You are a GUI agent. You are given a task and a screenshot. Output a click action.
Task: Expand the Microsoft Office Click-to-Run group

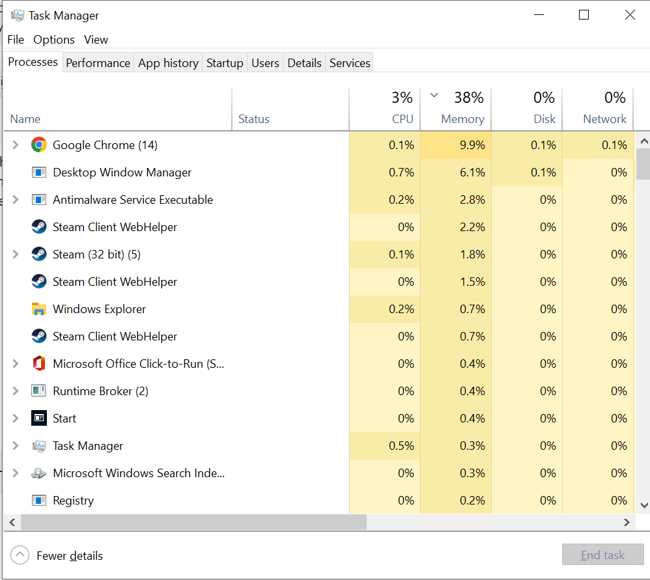pyautogui.click(x=16, y=364)
